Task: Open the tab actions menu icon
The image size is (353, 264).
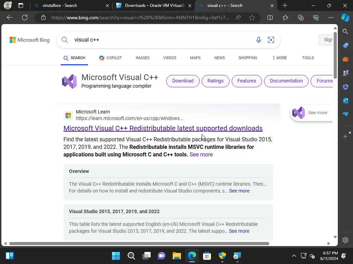Action: (x=20, y=5)
